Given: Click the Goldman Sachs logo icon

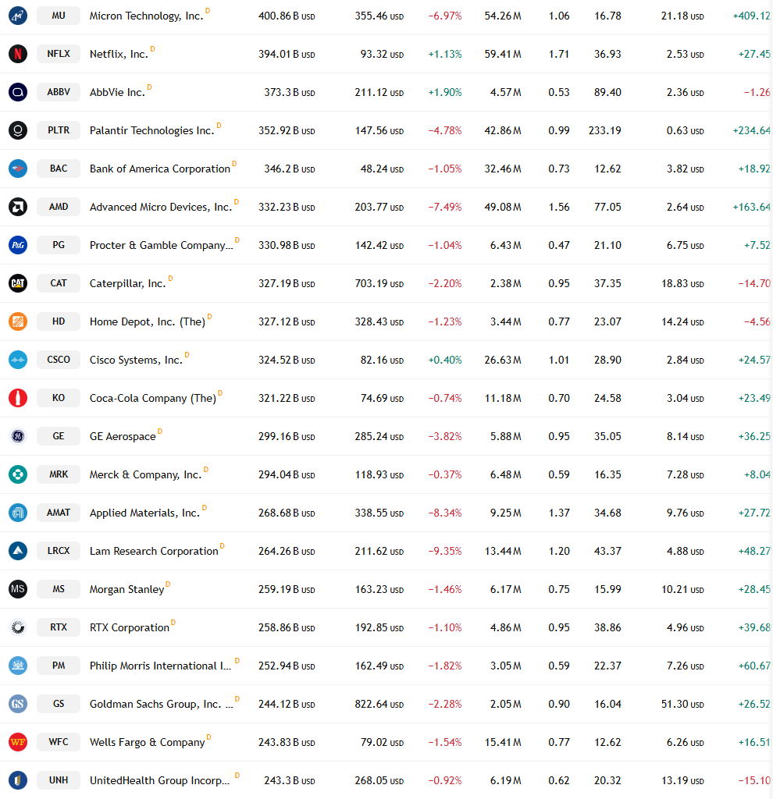Looking at the screenshot, I should click(x=18, y=704).
